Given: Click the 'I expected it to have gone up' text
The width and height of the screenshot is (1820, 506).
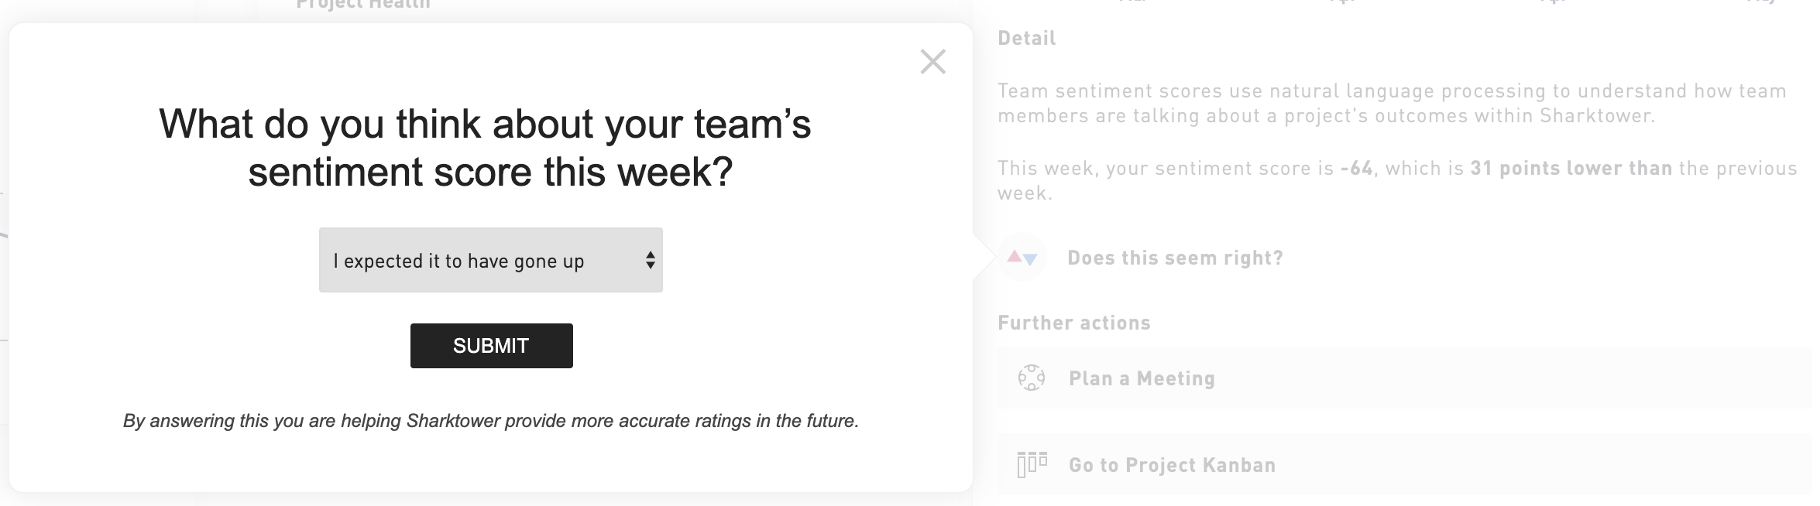Looking at the screenshot, I should (458, 262).
